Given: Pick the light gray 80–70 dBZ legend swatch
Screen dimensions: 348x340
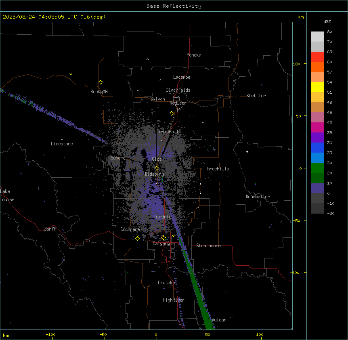Looking at the screenshot, I should point(317,37).
